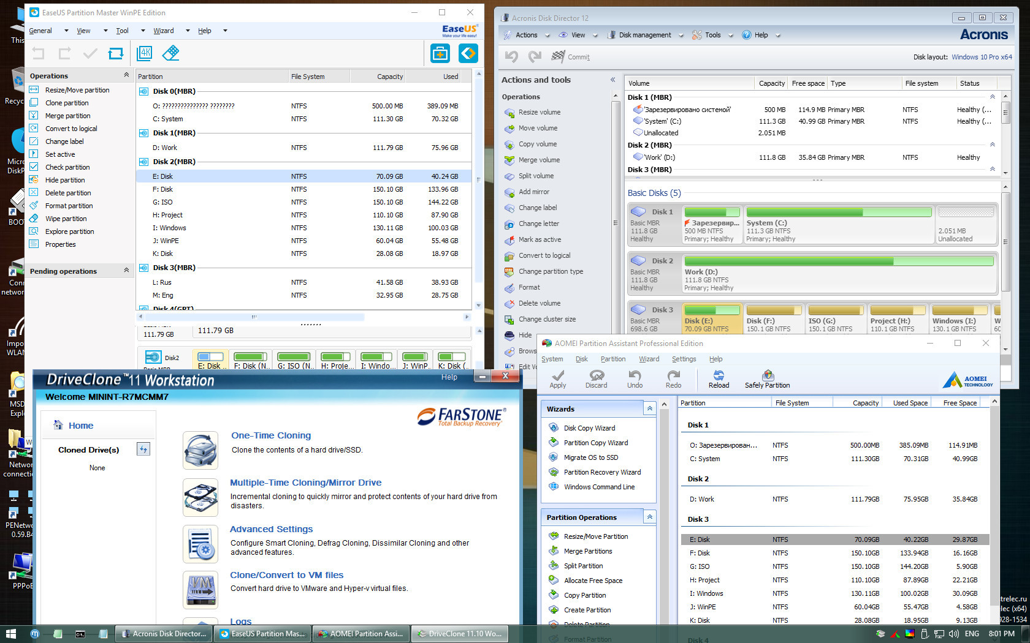Click Convert to logical in Acronis operations

(x=544, y=256)
